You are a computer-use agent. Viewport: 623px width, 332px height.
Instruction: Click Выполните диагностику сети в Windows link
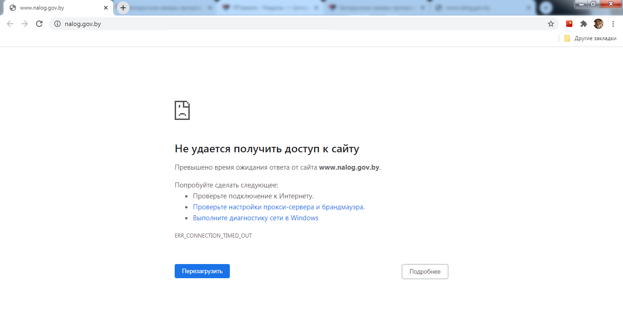[x=255, y=218]
